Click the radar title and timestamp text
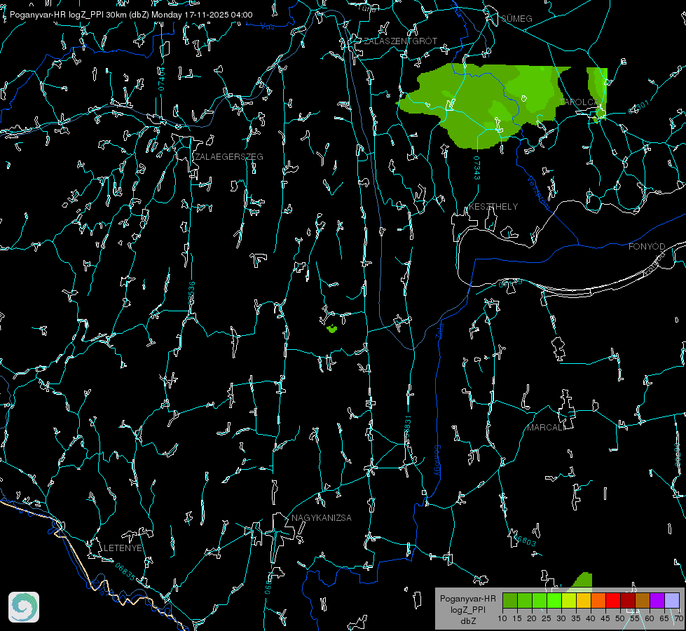 click(x=131, y=15)
